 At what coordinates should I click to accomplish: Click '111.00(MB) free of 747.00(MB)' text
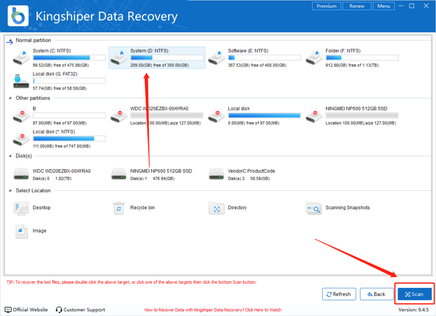[61, 146]
